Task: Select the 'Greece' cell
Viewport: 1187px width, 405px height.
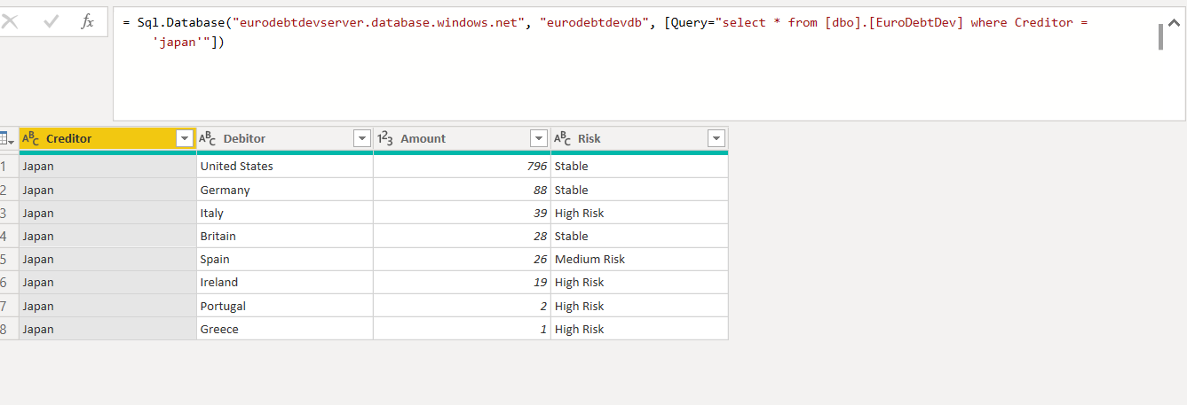Action: [285, 329]
